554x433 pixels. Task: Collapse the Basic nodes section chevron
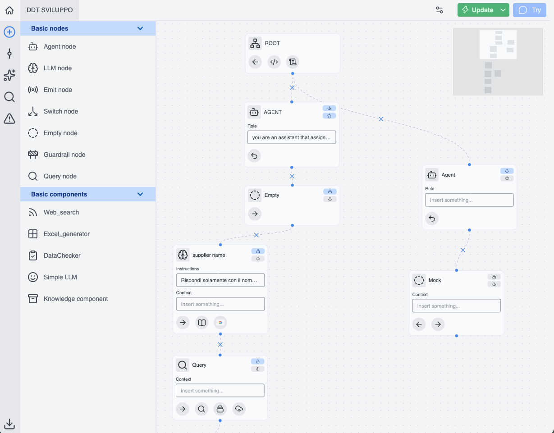tap(140, 28)
